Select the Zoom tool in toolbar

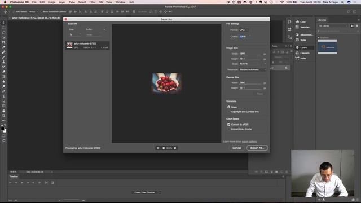3,116
